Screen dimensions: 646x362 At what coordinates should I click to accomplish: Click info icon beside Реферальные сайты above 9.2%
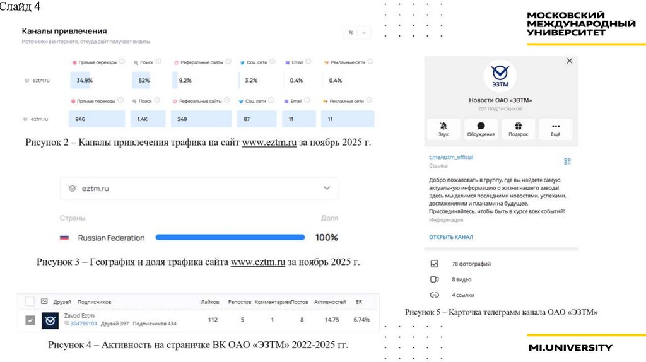(228, 62)
